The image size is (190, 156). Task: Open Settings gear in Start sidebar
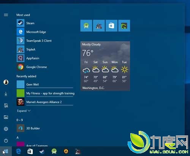coord(6,129)
